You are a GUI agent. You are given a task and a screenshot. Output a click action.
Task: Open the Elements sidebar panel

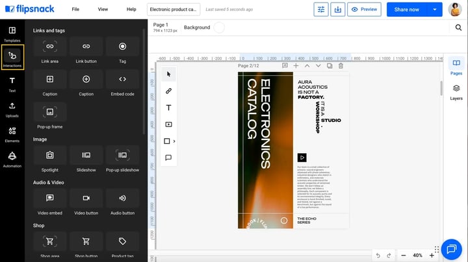tap(12, 134)
